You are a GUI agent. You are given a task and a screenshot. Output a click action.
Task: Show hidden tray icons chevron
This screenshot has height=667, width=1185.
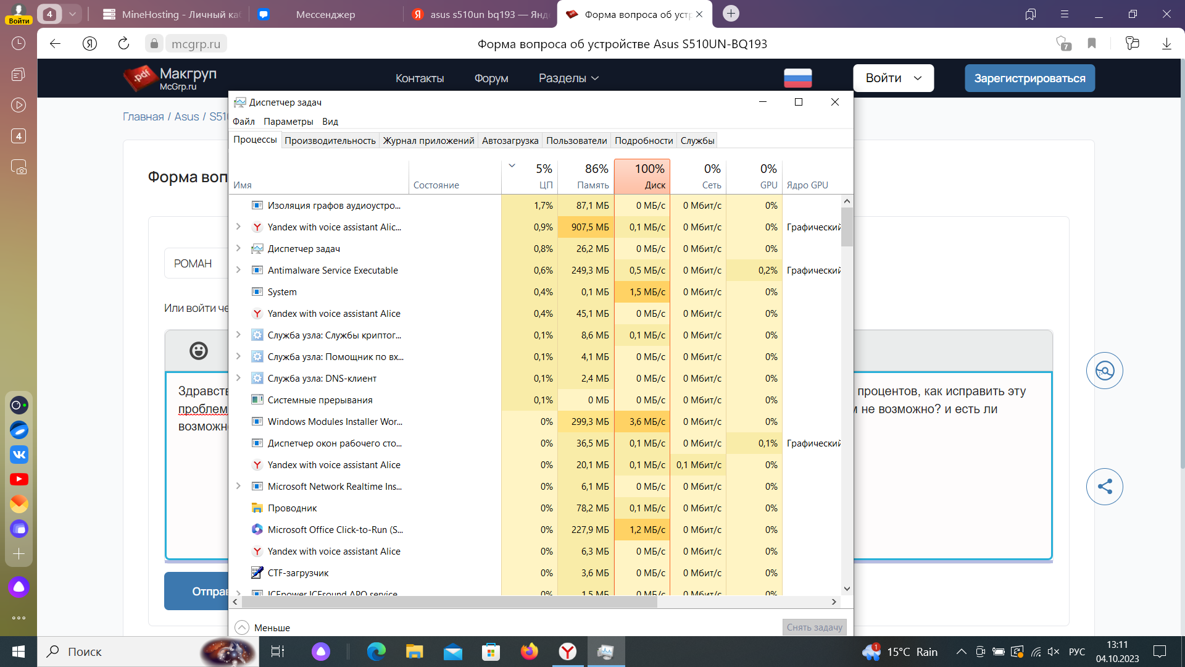pos(961,652)
